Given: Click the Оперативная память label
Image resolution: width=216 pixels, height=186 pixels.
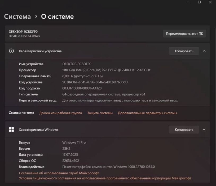Looking at the screenshot, I should point(35,76).
